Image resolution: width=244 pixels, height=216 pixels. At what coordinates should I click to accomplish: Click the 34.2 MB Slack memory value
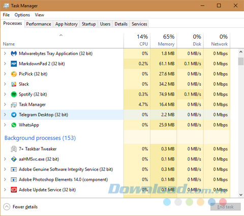(167, 84)
